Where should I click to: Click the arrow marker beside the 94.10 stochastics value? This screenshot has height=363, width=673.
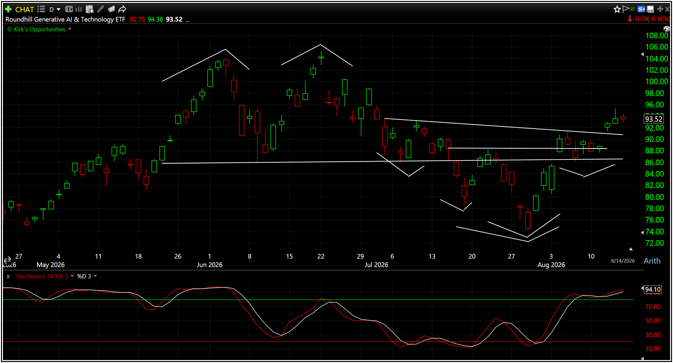point(642,288)
